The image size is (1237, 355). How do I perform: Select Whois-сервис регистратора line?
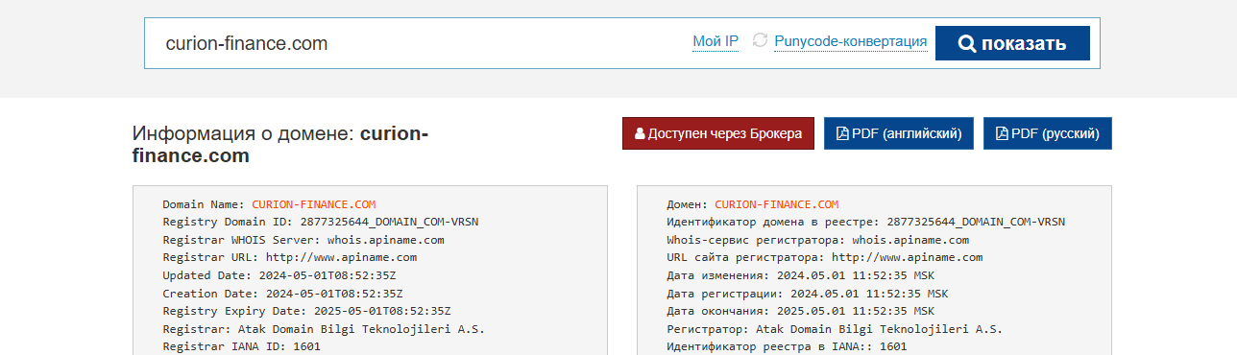818,240
